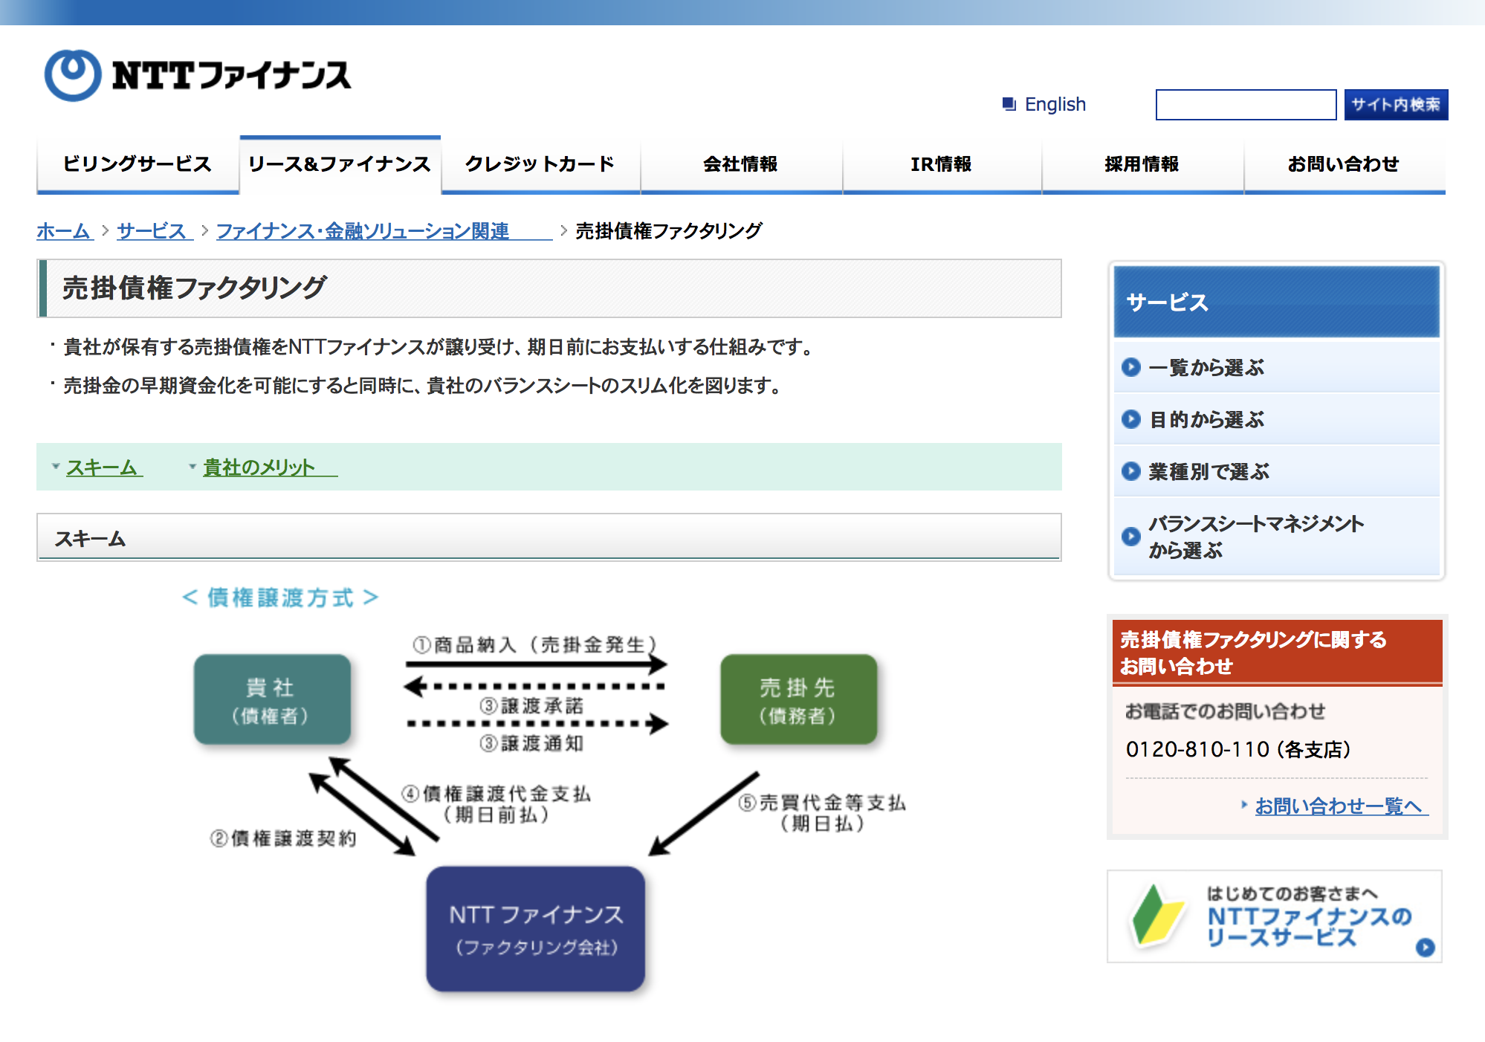
Task: Open NTTファイナンスのリースサービス banner
Action: [1275, 916]
